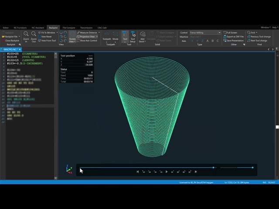Open the File Compare tab

coord(69,28)
